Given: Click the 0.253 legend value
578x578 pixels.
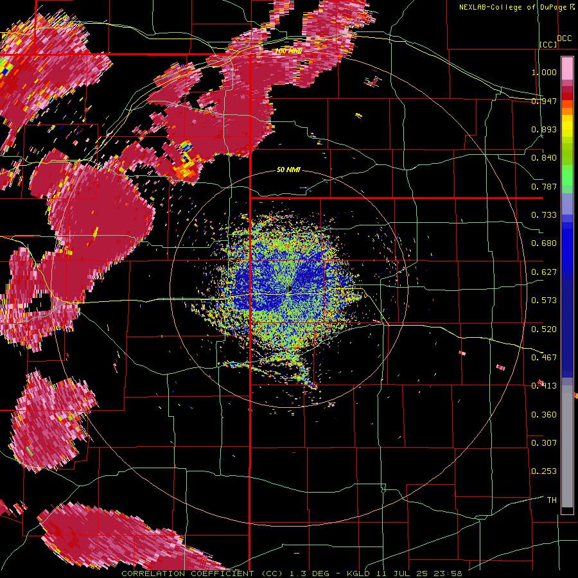Looking at the screenshot, I should pyautogui.click(x=544, y=471).
